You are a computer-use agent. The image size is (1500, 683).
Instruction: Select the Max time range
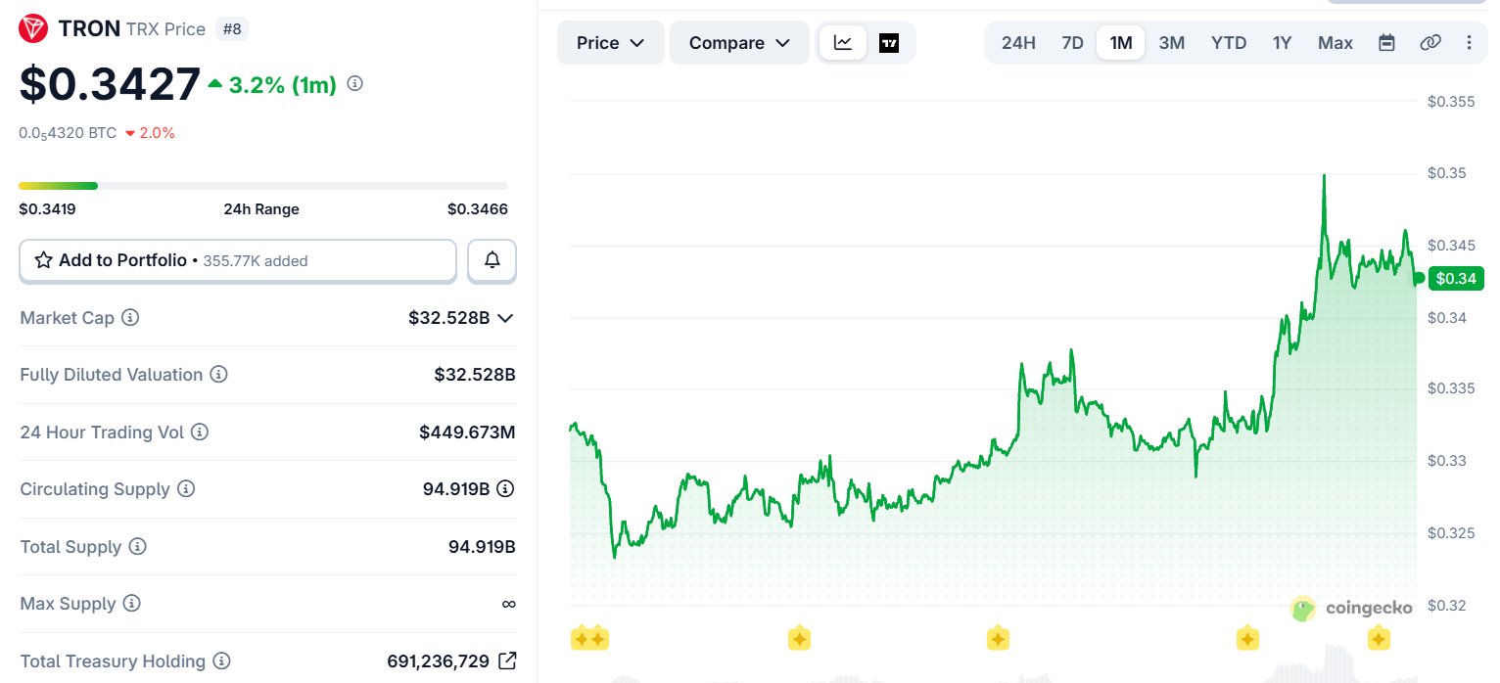pyautogui.click(x=1336, y=43)
